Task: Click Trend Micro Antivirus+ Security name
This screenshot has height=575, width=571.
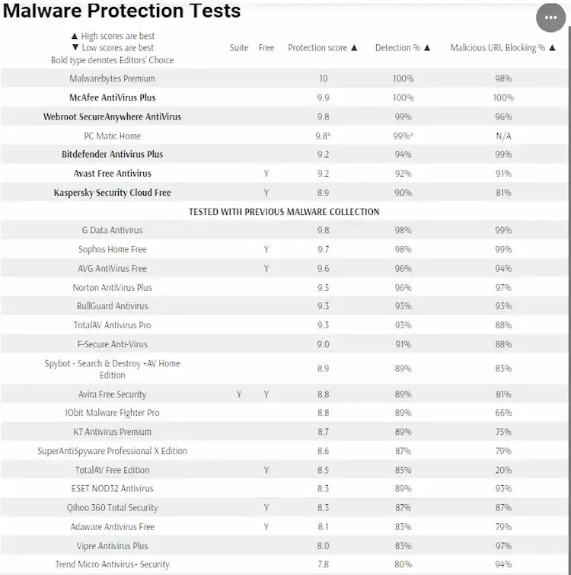Action: pyautogui.click(x=112, y=564)
